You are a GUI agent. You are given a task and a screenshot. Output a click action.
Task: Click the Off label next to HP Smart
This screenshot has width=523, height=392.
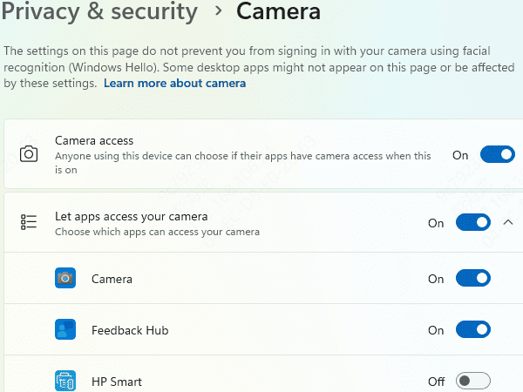[437, 382]
